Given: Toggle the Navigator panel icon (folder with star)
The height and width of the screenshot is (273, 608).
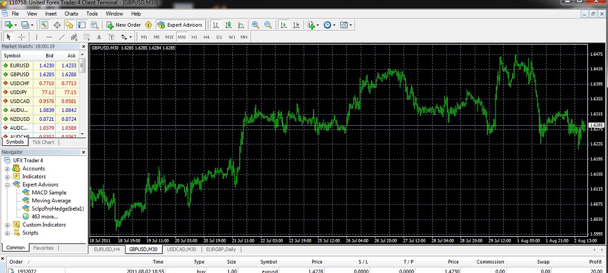Looking at the screenshot, I should 70,25.
